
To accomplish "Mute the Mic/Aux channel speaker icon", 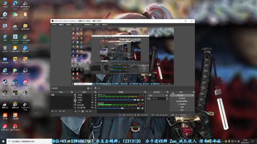I will (138, 100).
